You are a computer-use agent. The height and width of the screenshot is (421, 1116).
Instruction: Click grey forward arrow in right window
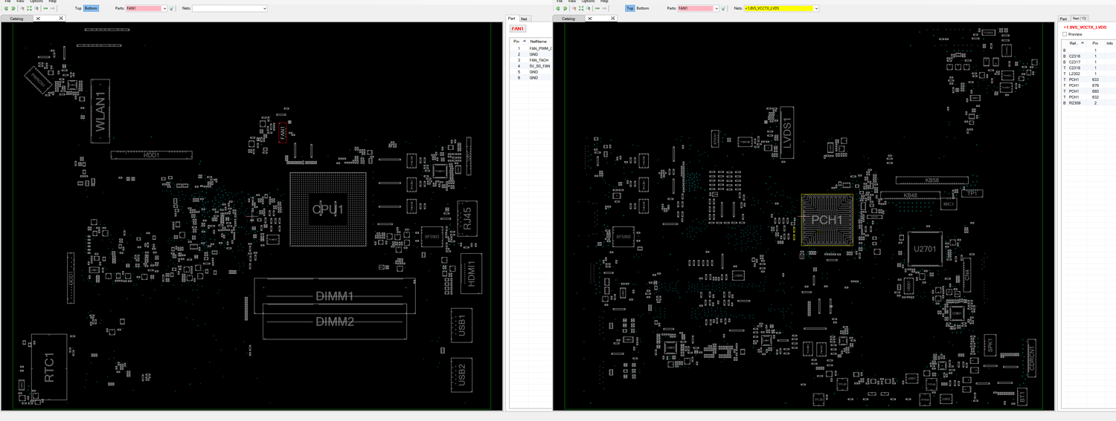coord(604,8)
